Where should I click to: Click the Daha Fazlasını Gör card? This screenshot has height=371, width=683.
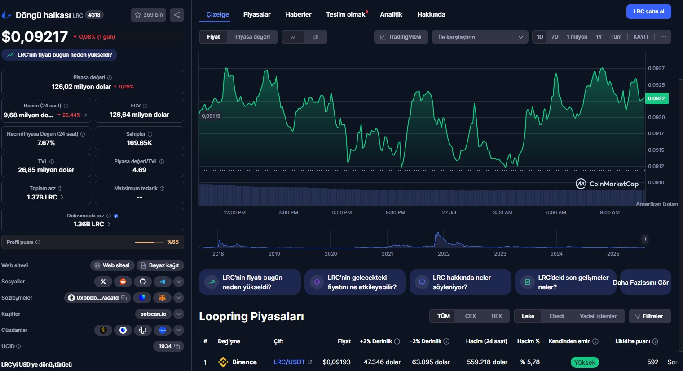coord(646,282)
